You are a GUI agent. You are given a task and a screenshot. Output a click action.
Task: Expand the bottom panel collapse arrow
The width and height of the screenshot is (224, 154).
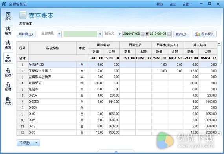point(116,152)
